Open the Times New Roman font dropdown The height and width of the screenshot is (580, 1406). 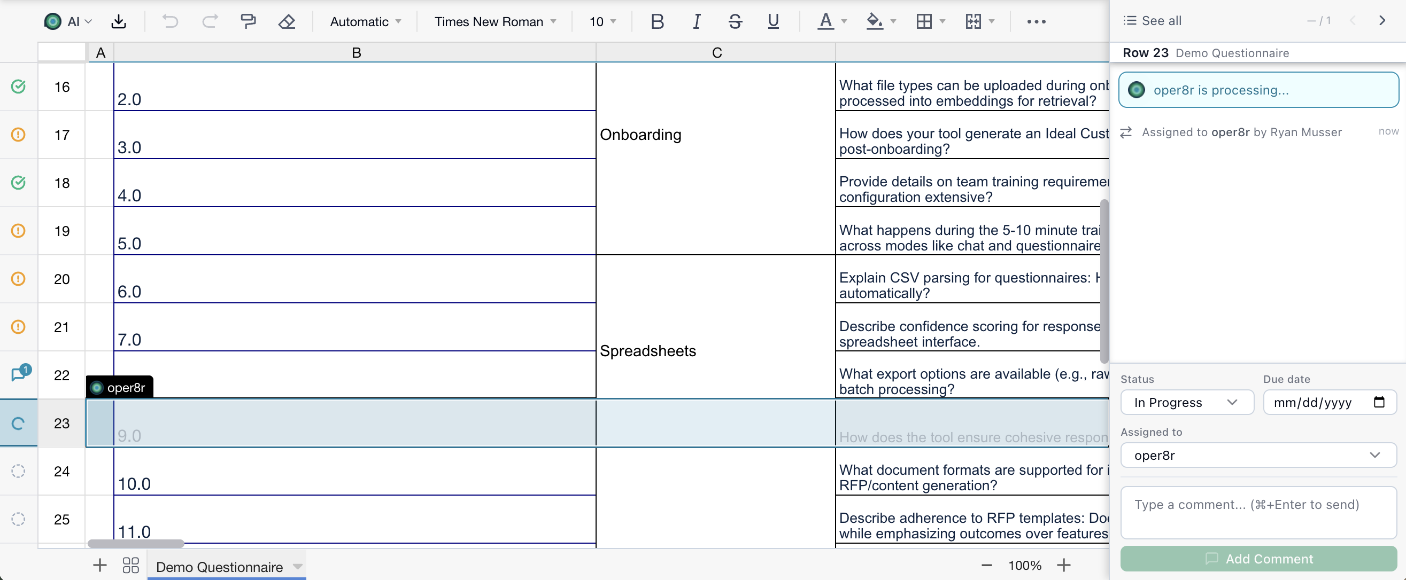point(495,21)
